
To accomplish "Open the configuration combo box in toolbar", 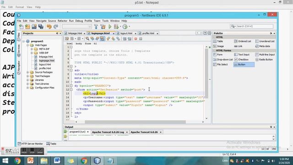I will coord(77,27).
